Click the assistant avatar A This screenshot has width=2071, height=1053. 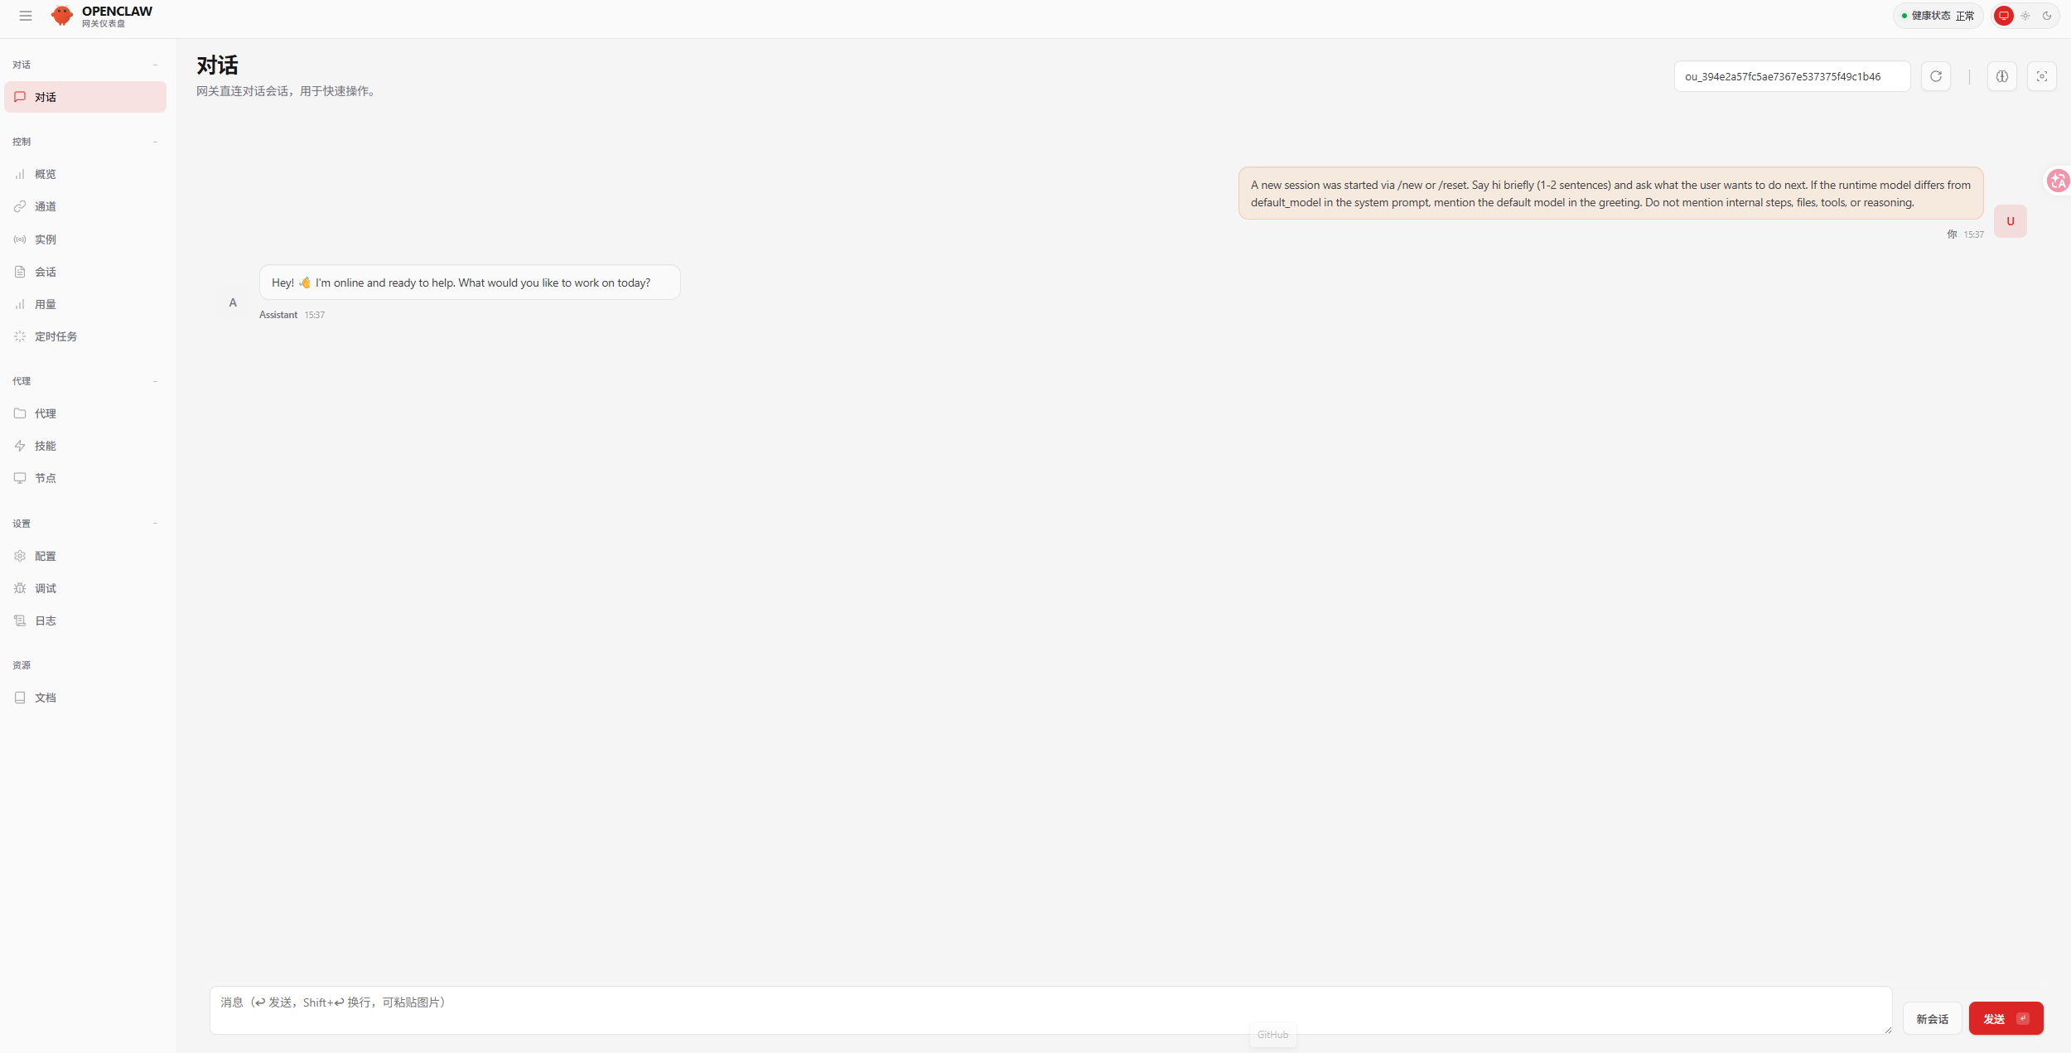point(233,302)
